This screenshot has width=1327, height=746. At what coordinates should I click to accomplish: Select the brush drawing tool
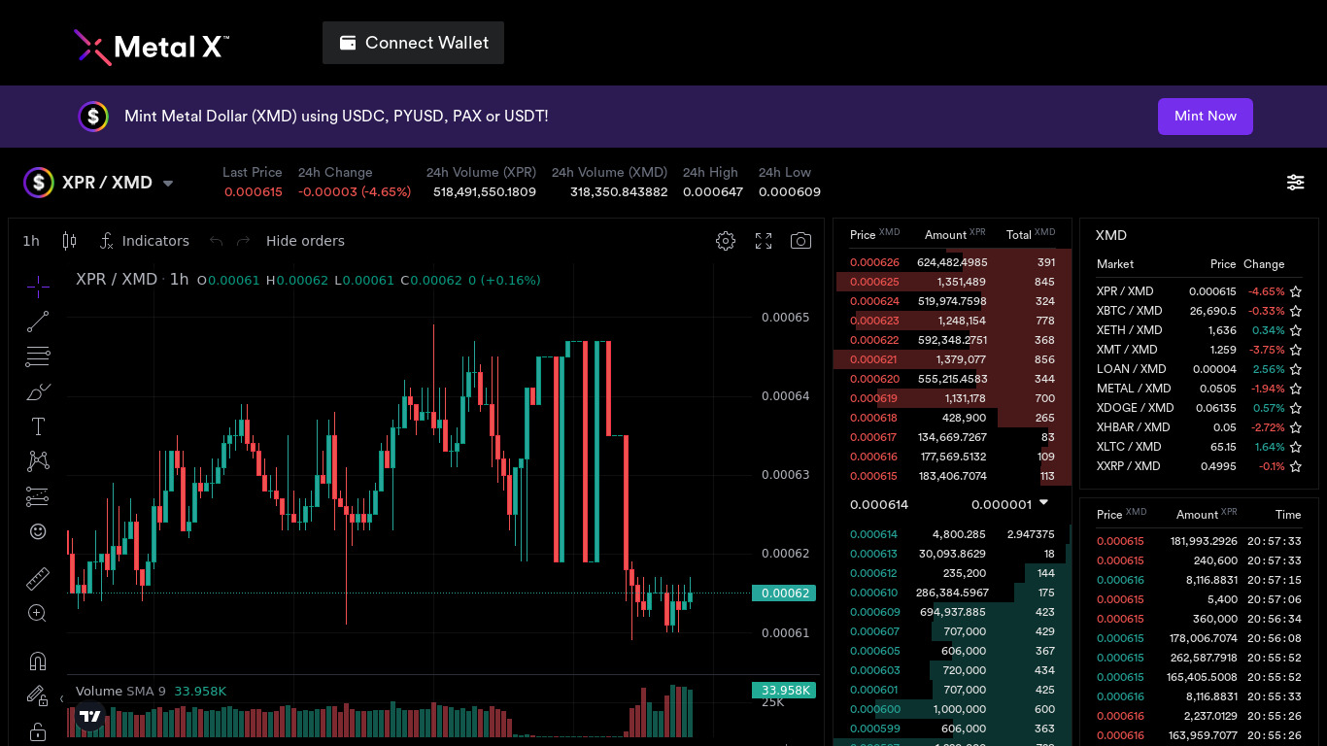click(x=38, y=391)
